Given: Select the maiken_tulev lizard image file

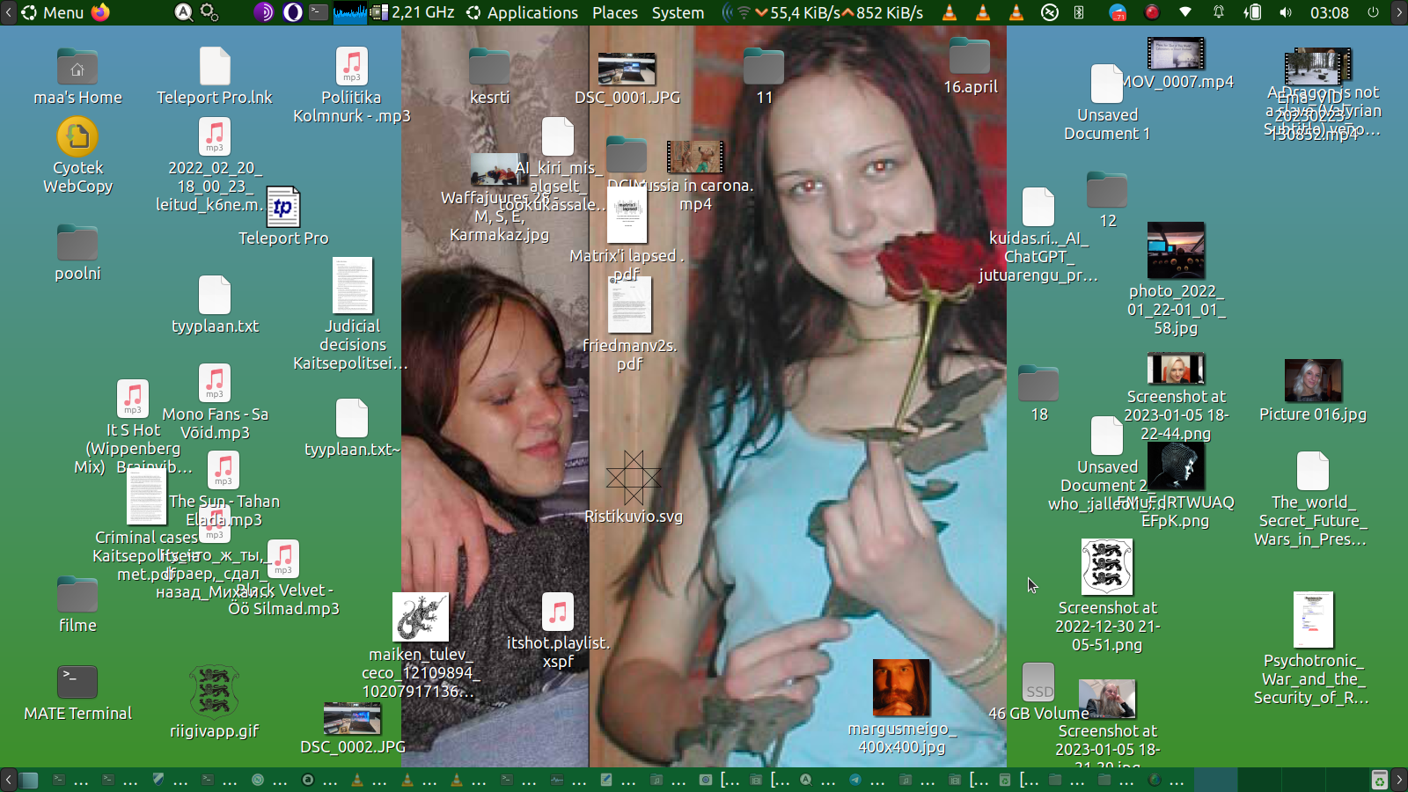Looking at the screenshot, I should (421, 647).
